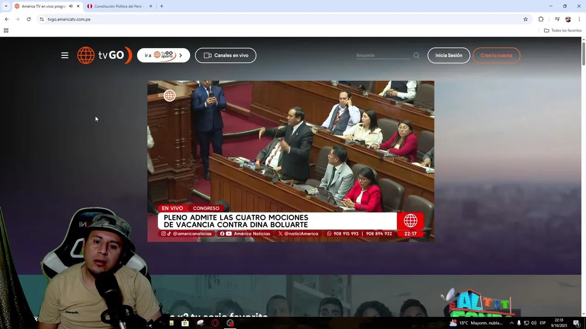The image size is (586, 329).
Task: Open the Extensions puzzle icon
Action: tap(541, 19)
